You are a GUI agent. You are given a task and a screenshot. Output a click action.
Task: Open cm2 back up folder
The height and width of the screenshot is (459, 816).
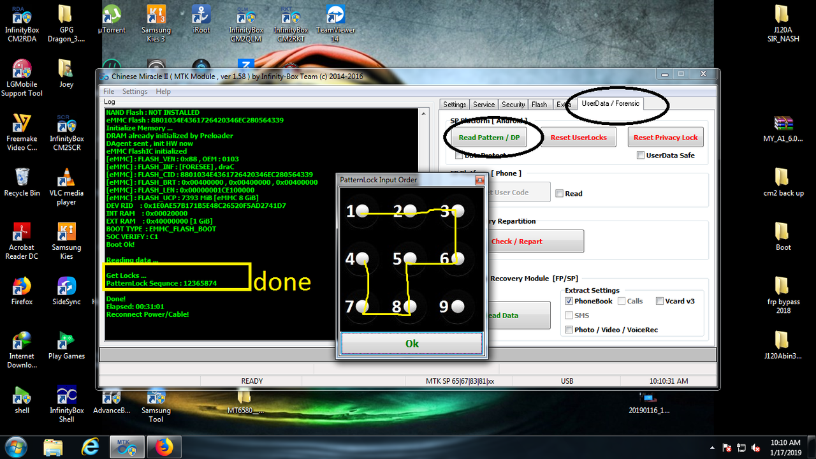[783, 182]
